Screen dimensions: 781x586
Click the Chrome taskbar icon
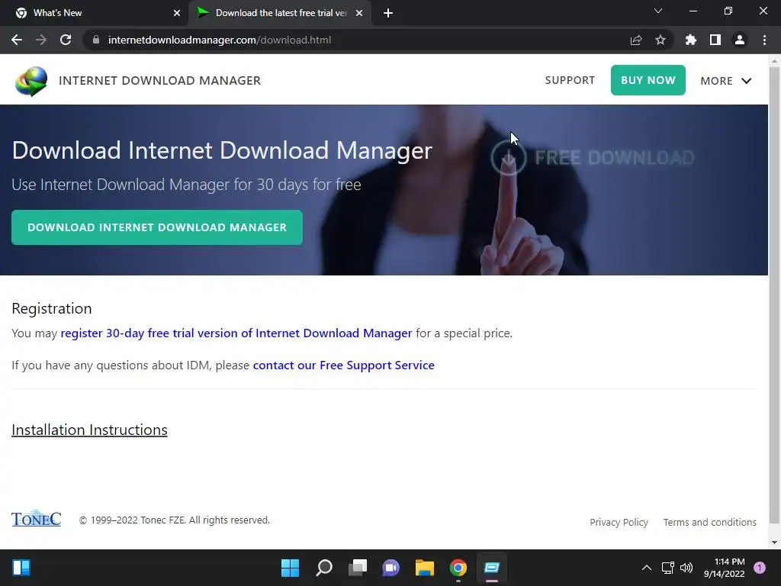pyautogui.click(x=458, y=568)
